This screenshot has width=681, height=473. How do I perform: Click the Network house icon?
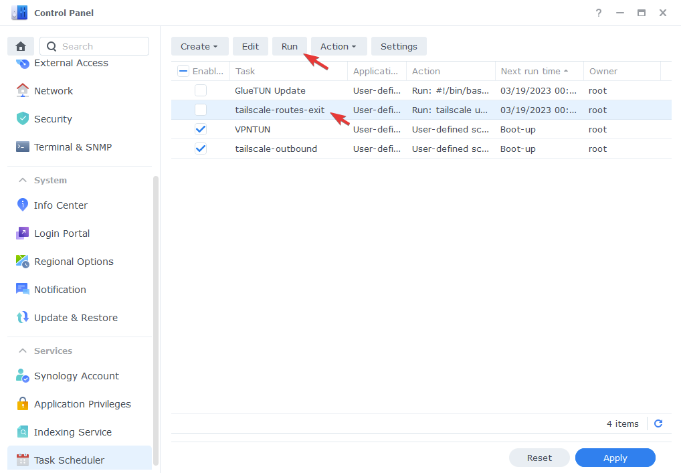point(23,91)
